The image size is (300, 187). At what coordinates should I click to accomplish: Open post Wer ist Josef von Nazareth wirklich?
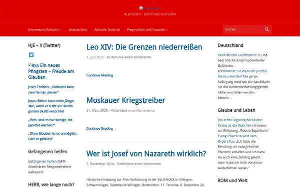[146, 154]
